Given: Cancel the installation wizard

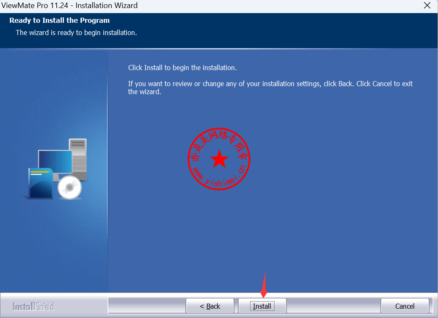Looking at the screenshot, I should 405,306.
